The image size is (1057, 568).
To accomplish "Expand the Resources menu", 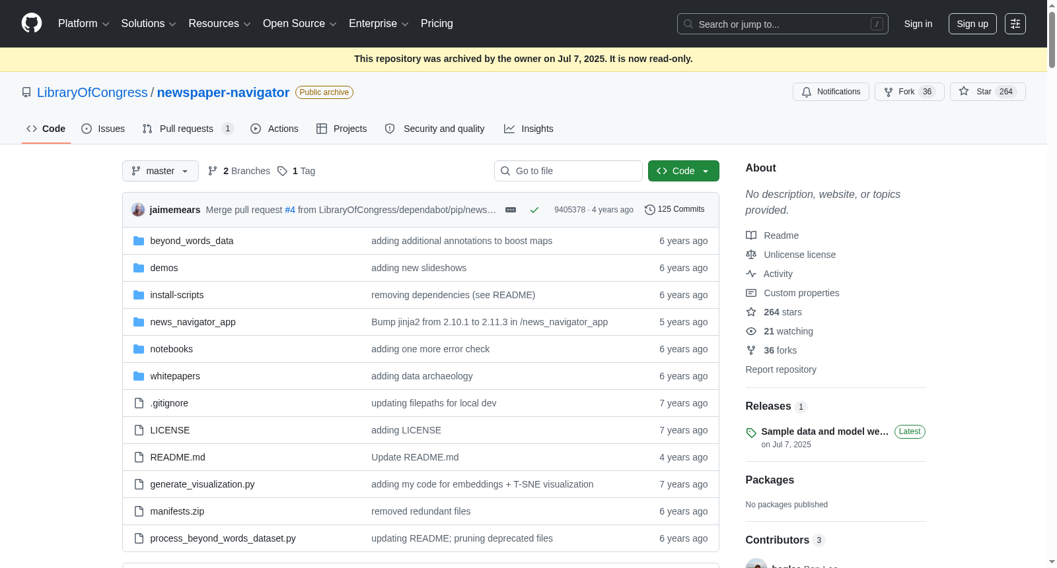I will (x=219, y=24).
